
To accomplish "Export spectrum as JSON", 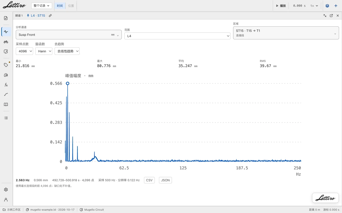I will (165, 180).
